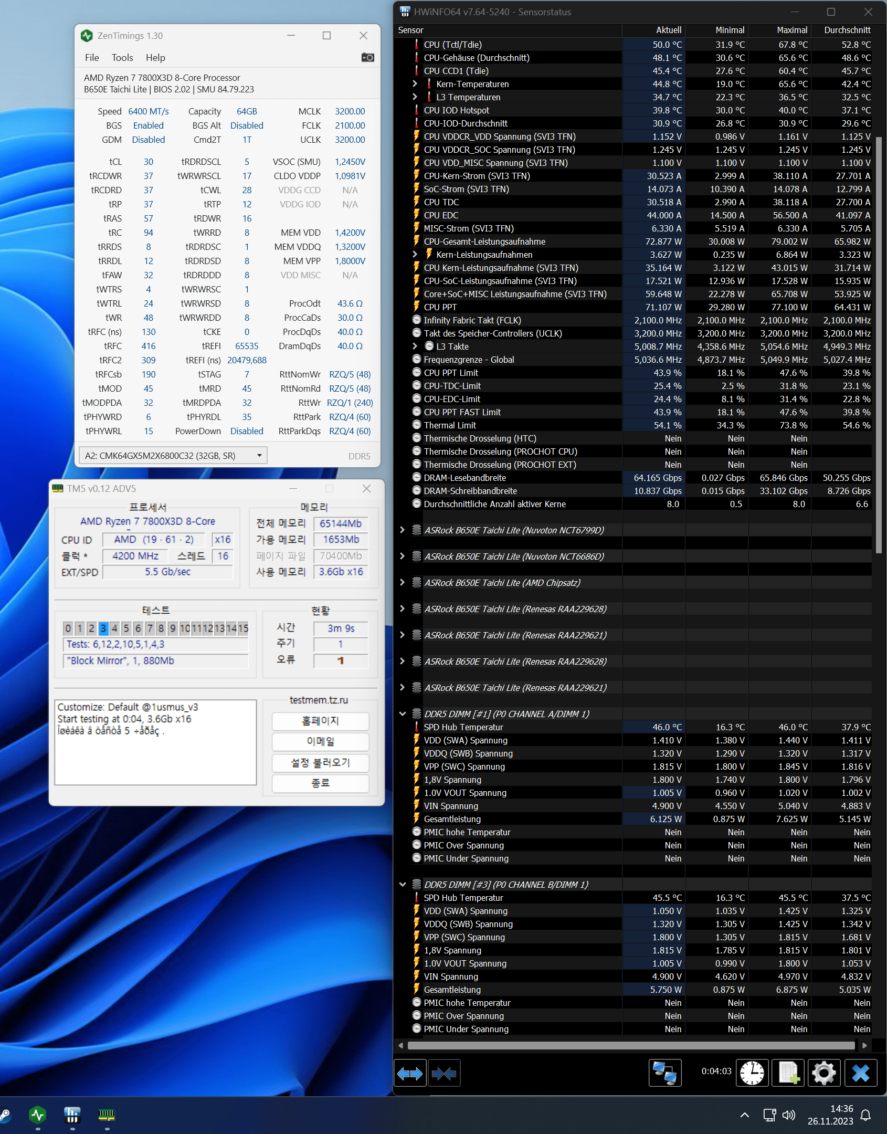The image size is (887, 1134).
Task: Expand the L3 Takte row
Action: 415,346
